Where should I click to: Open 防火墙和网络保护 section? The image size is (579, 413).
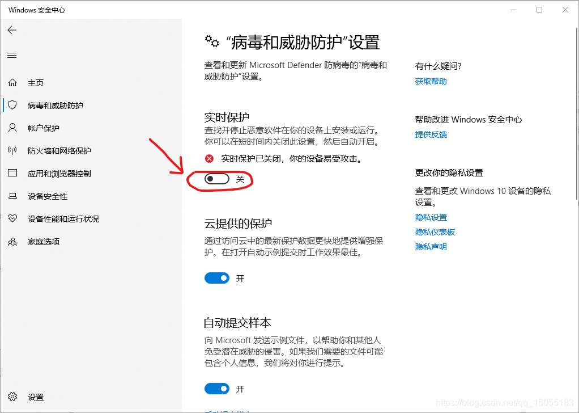click(59, 151)
